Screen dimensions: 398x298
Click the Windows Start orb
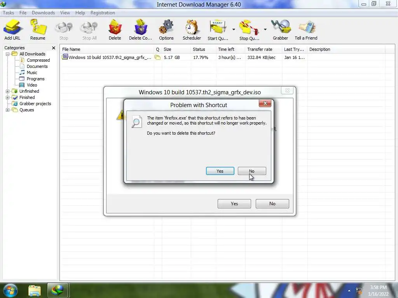pos(10,290)
